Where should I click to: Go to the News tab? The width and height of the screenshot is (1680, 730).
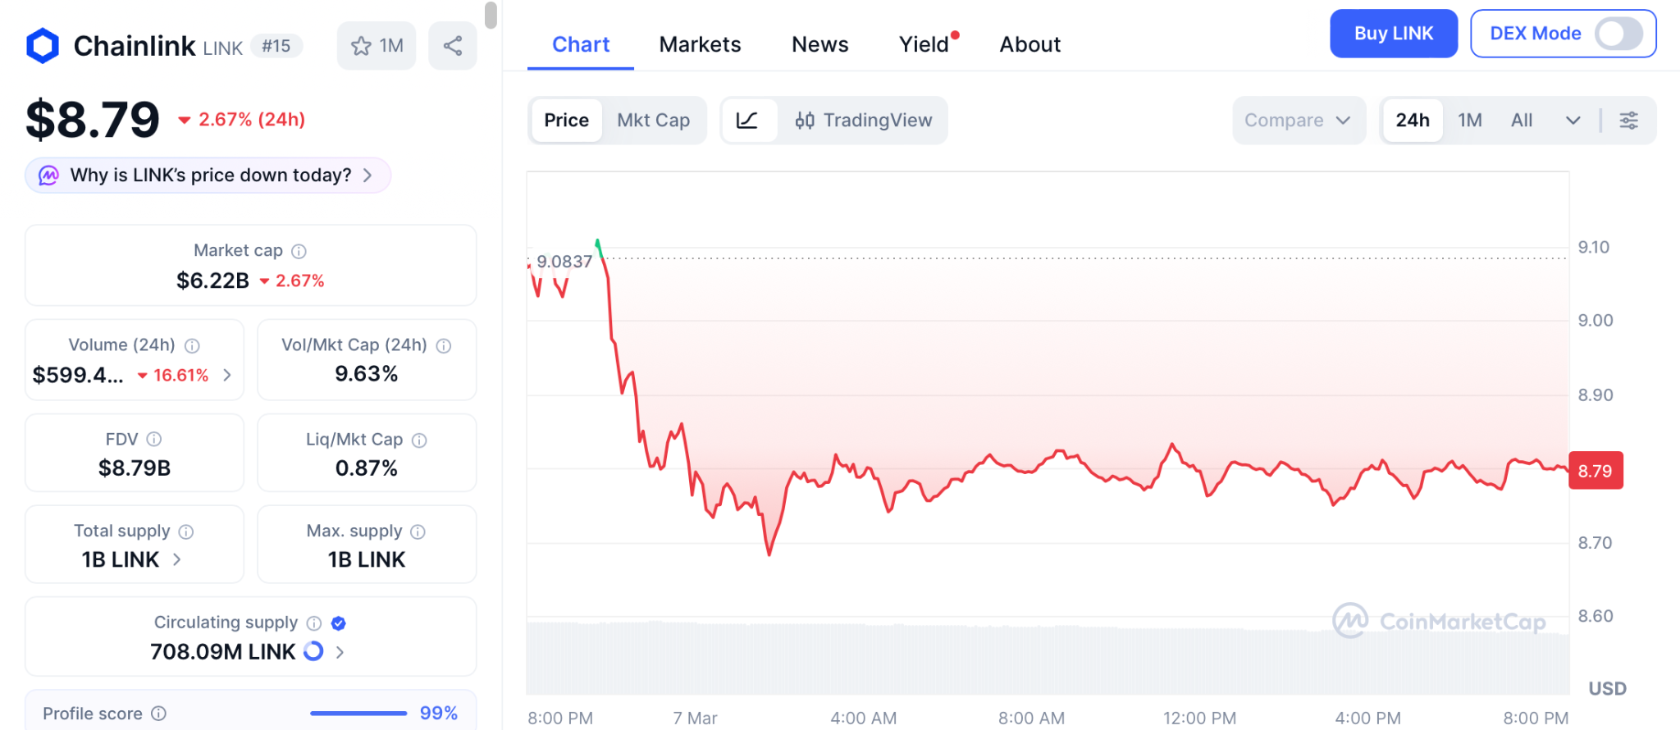click(x=819, y=44)
